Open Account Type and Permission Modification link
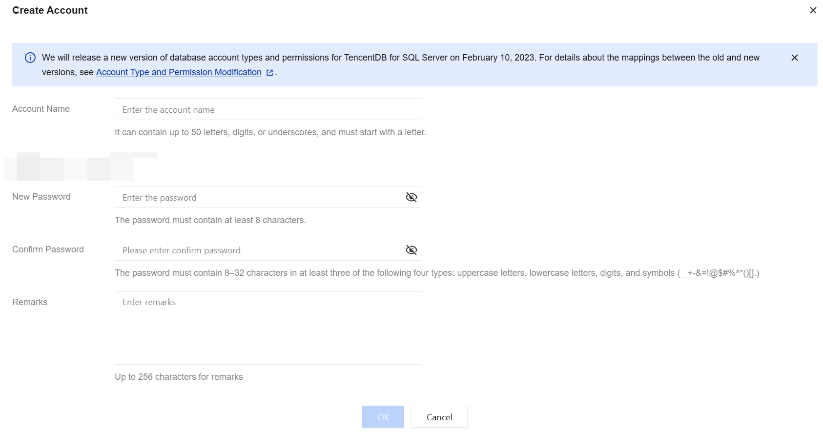 point(179,72)
